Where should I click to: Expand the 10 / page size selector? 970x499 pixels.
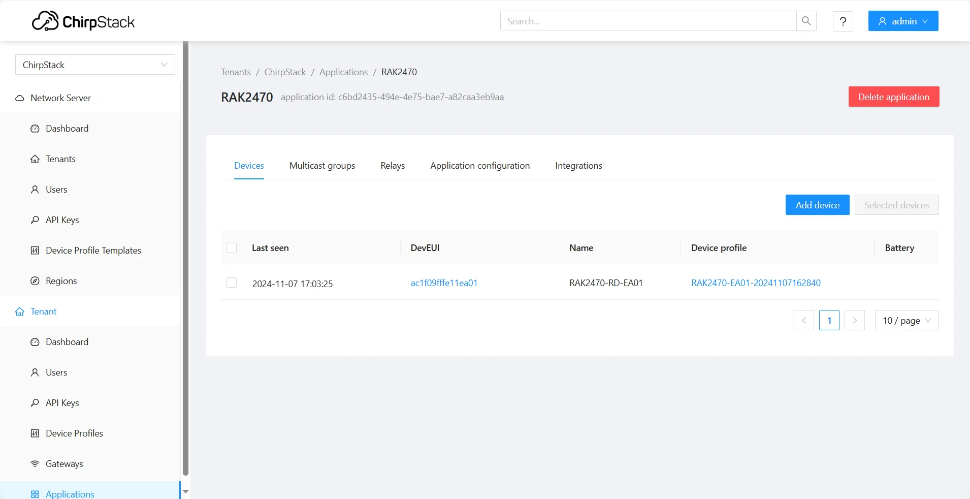(907, 320)
